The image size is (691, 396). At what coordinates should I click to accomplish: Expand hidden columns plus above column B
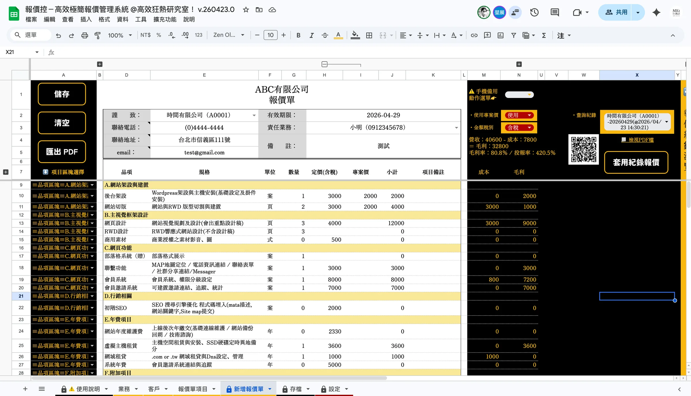point(100,64)
